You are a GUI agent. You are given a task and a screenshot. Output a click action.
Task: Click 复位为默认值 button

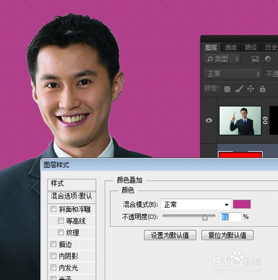227,235
